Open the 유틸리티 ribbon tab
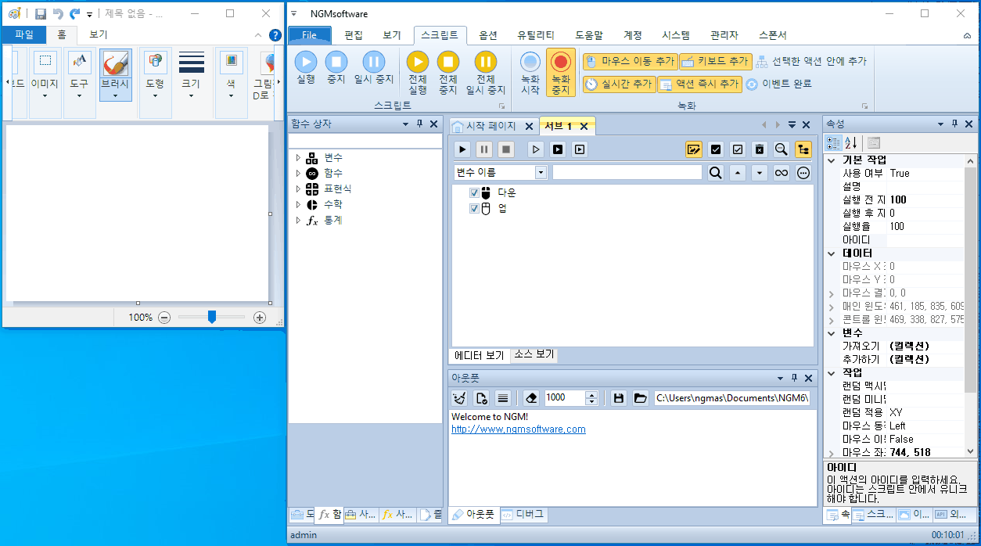The image size is (981, 546). pyautogui.click(x=536, y=35)
